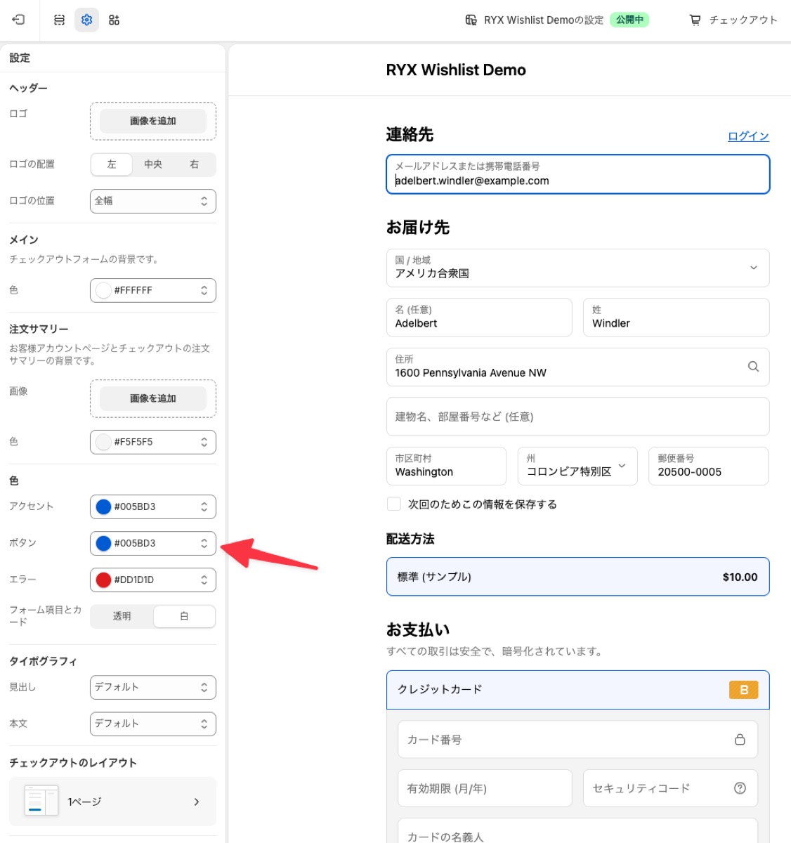
Task: Click the card number lock icon
Action: point(740,739)
